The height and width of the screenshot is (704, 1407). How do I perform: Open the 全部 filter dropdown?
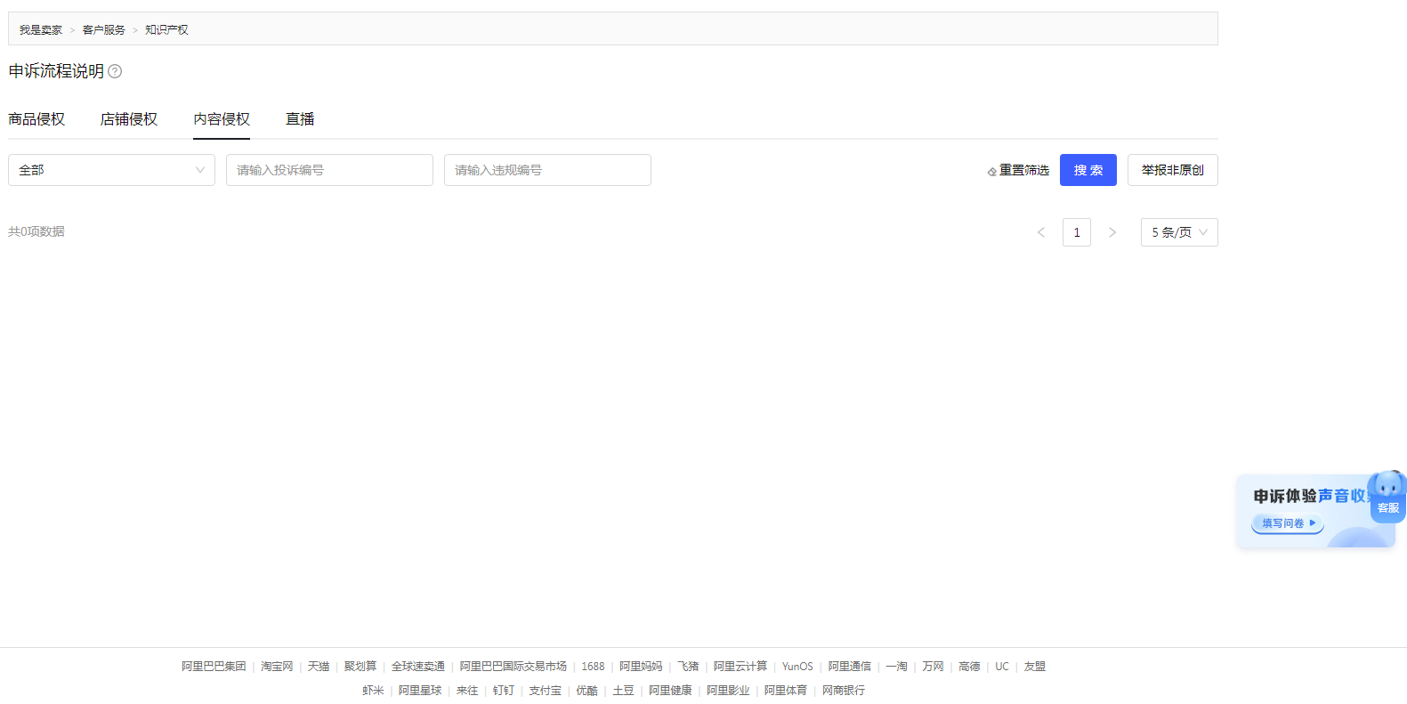(111, 170)
